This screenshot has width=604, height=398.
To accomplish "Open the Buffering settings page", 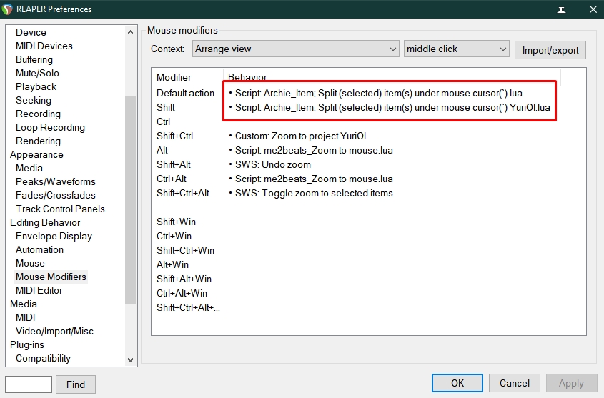I will [34, 59].
